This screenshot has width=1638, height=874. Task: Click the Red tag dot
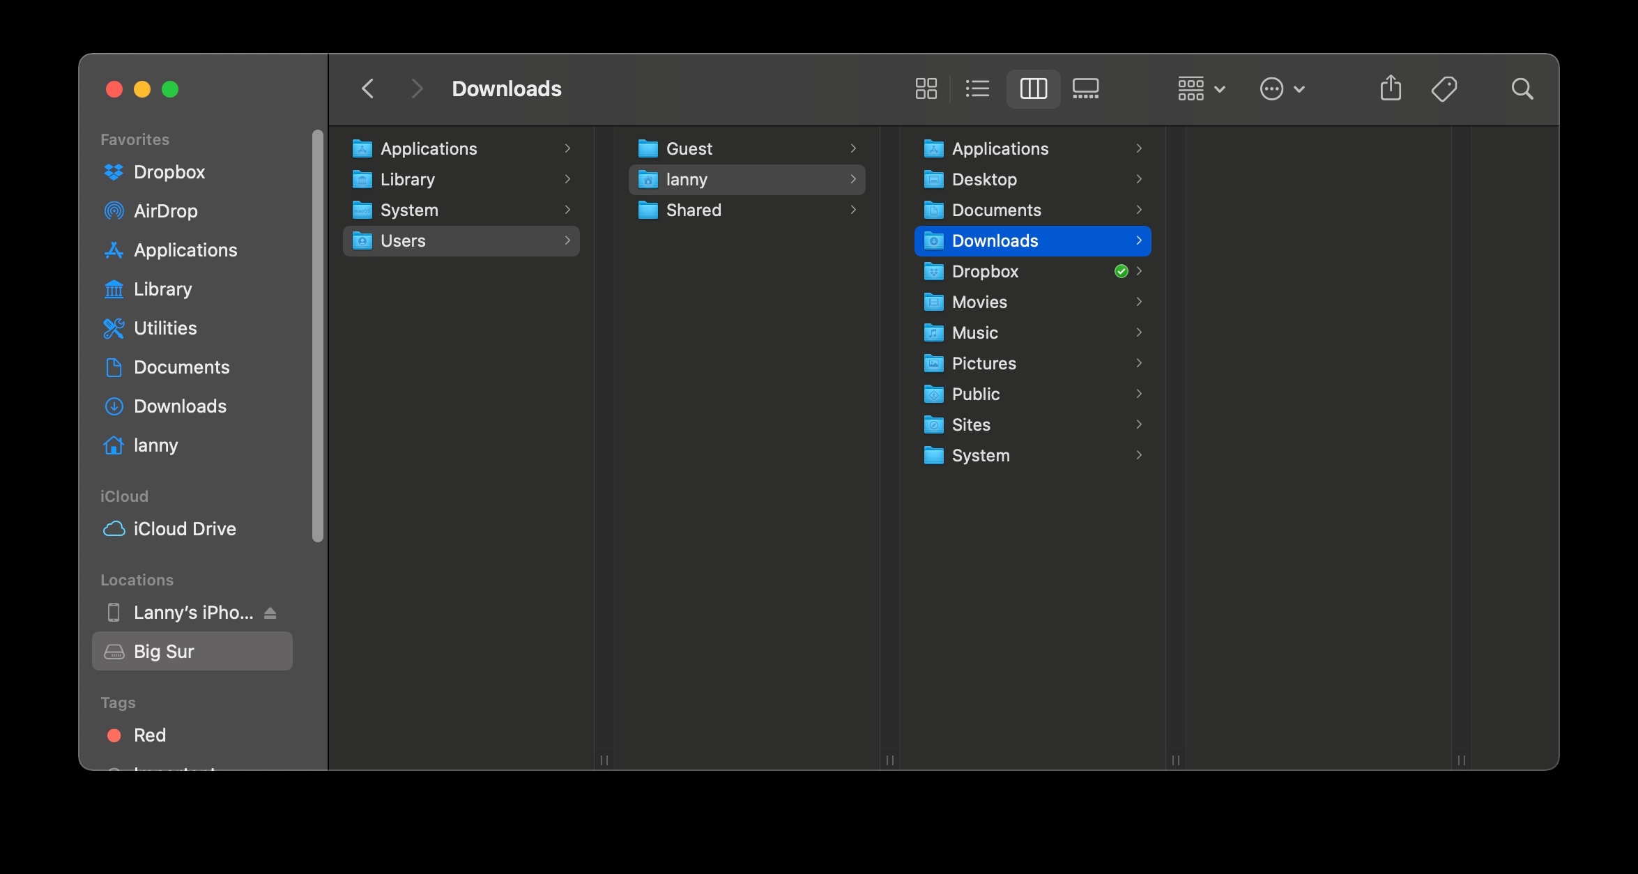[114, 735]
